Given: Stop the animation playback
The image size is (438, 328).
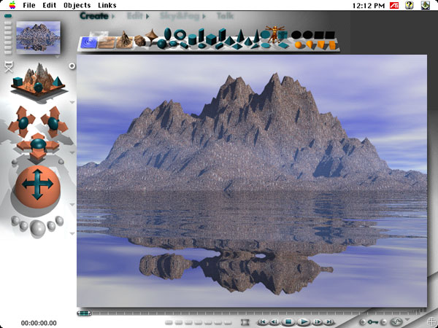Looking at the screenshot, I should (x=288, y=321).
